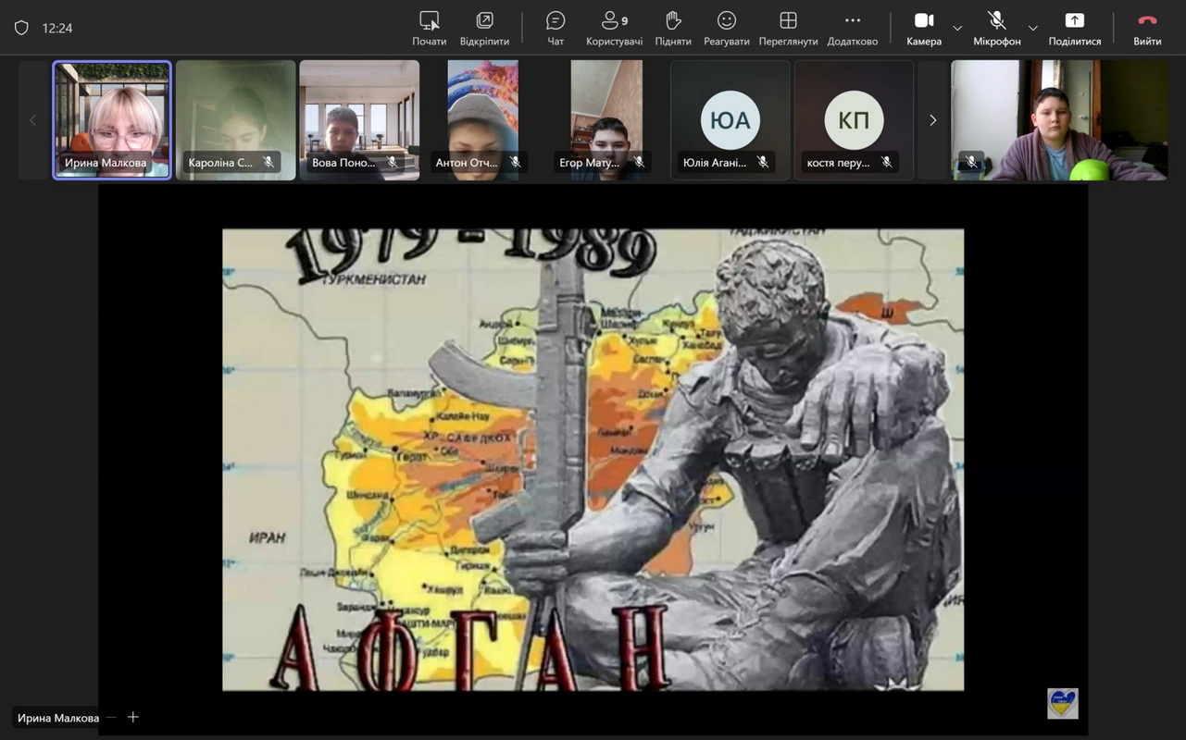The height and width of the screenshot is (740, 1186).
Task: Select Юлія Агані's avatar tile
Action: (730, 119)
